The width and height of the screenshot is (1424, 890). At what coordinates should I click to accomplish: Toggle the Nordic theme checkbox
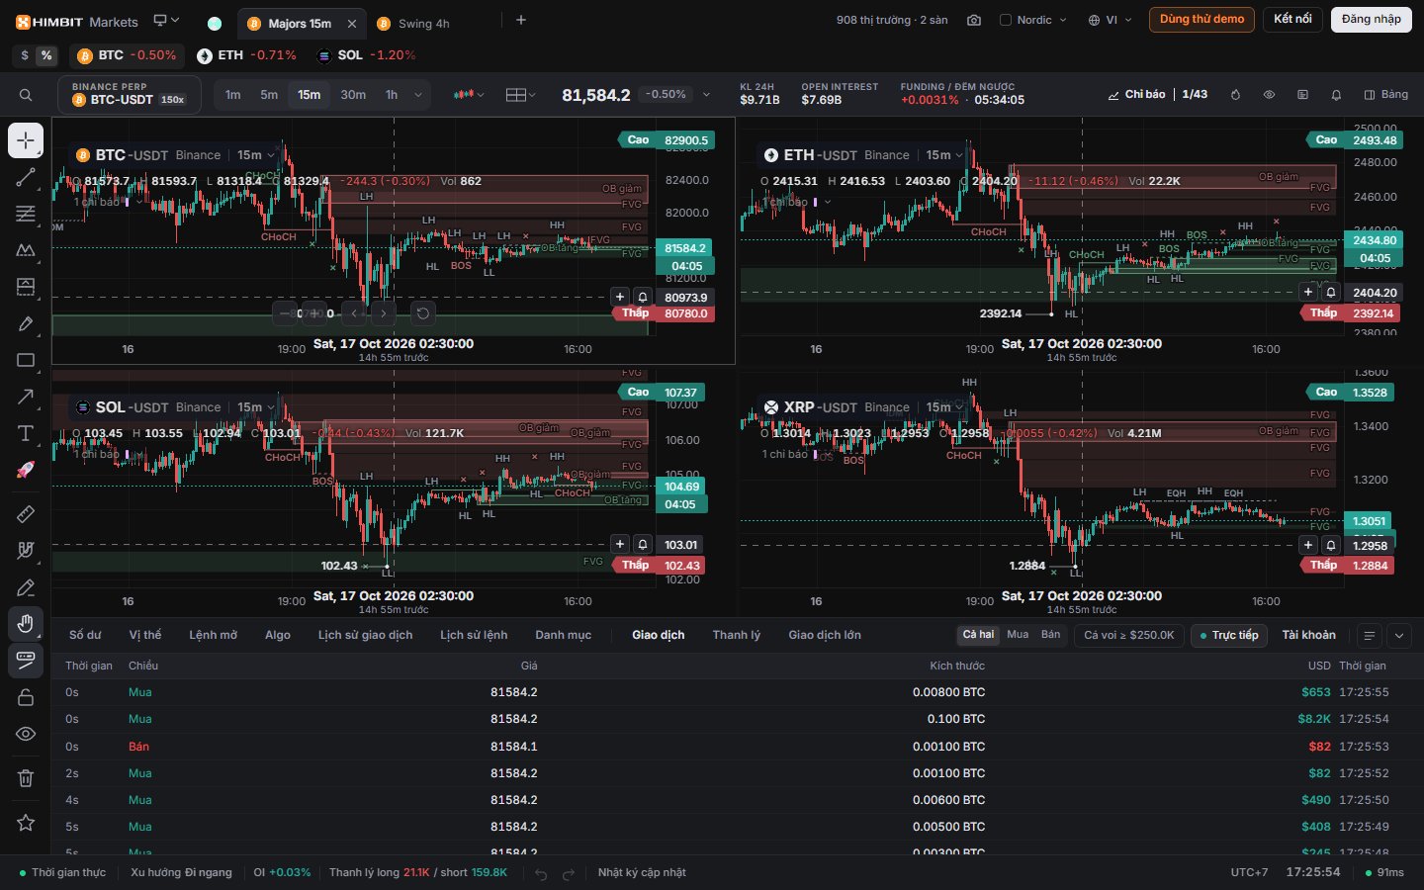(x=1006, y=20)
